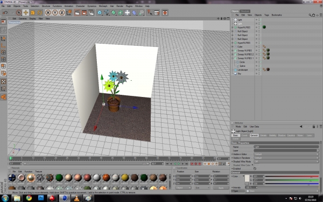Click the Name input field
Image resolution: width=323 pixels, height=202 pixels.
(286, 147)
